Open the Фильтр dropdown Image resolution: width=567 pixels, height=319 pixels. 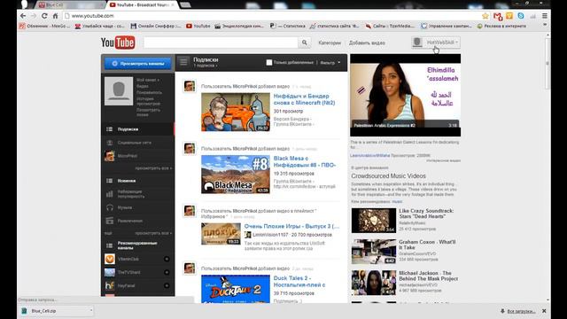click(x=330, y=63)
